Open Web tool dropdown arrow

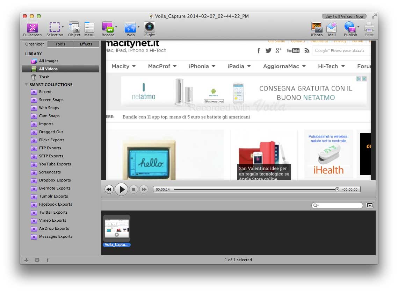click(x=139, y=27)
